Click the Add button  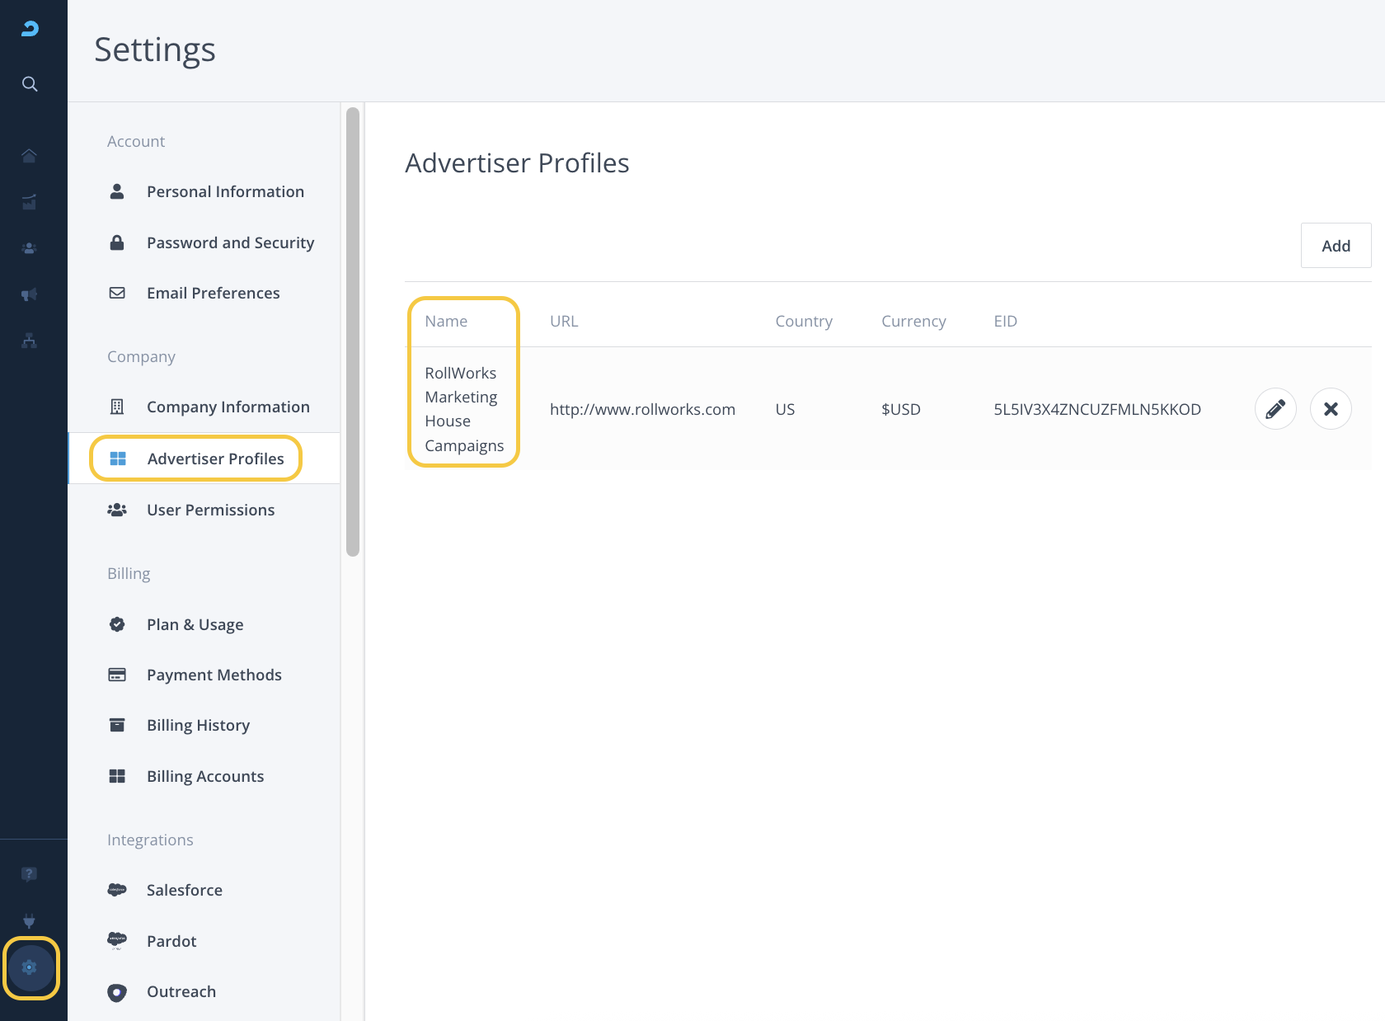[x=1336, y=246]
